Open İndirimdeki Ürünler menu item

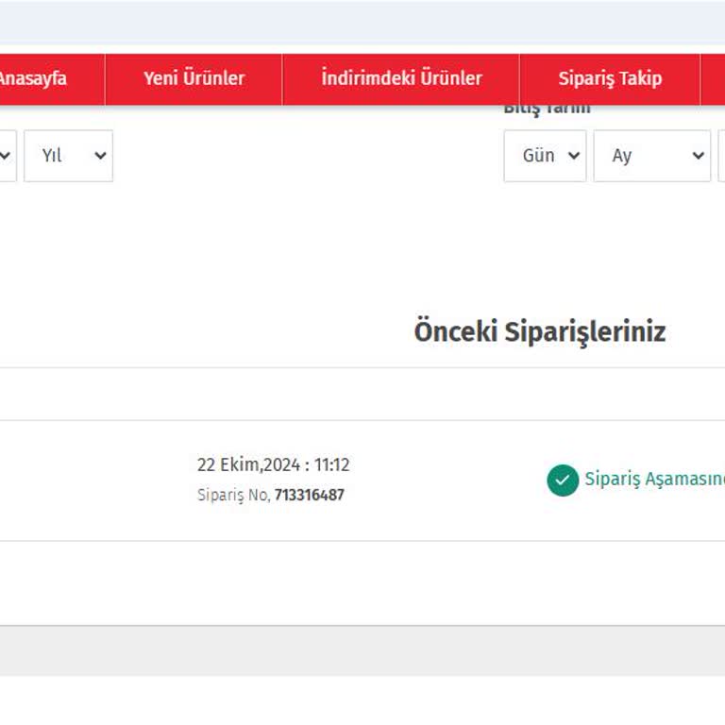[401, 78]
